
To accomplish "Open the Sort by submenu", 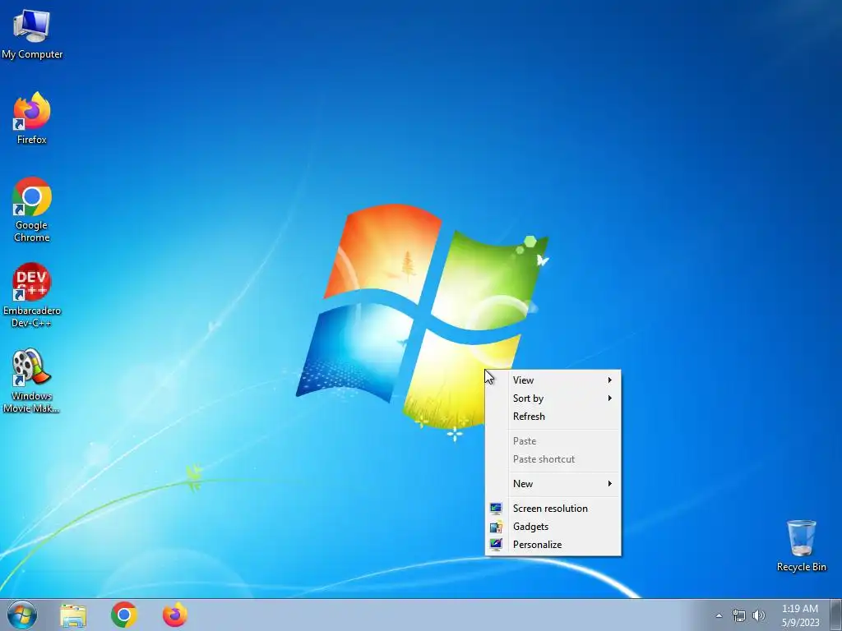I will click(x=553, y=398).
